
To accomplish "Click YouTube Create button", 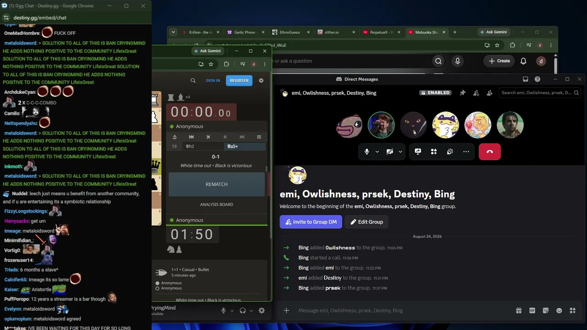I will (x=499, y=61).
